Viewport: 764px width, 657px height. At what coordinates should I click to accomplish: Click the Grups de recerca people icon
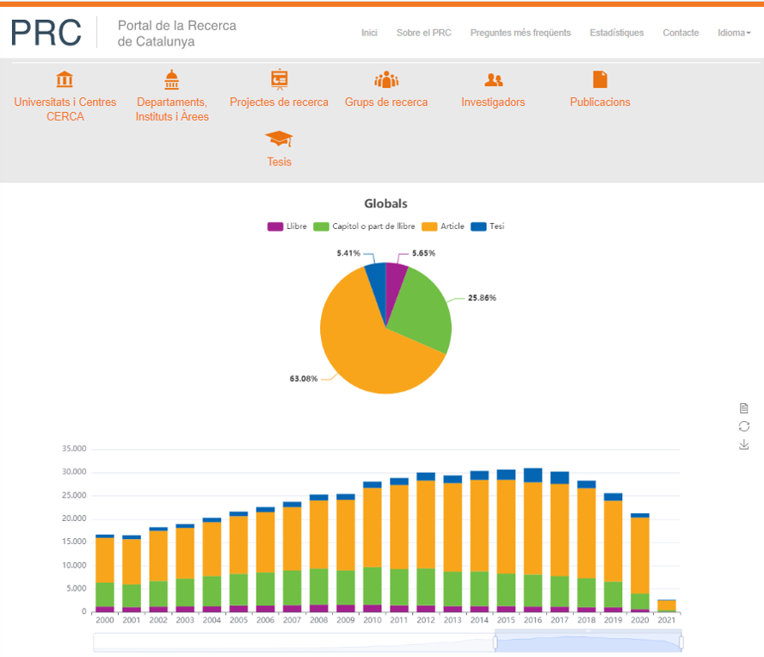pyautogui.click(x=386, y=80)
